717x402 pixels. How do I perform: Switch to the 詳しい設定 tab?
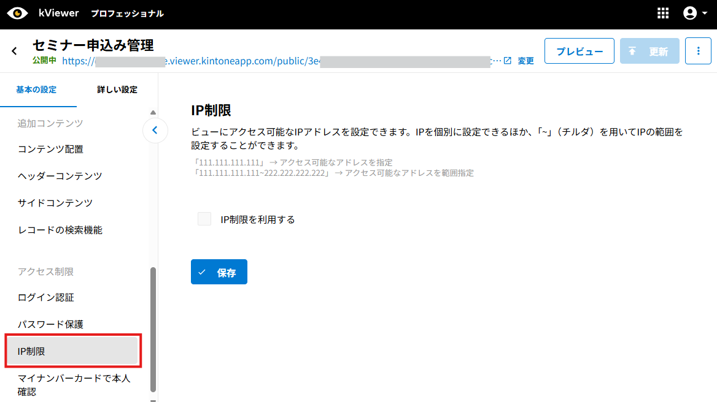tap(117, 89)
